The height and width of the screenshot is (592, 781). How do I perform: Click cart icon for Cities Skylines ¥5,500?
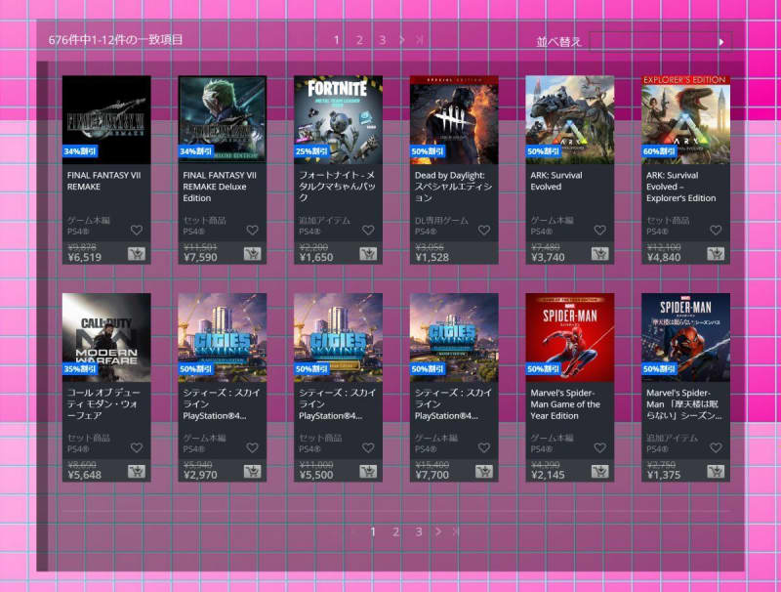[368, 472]
